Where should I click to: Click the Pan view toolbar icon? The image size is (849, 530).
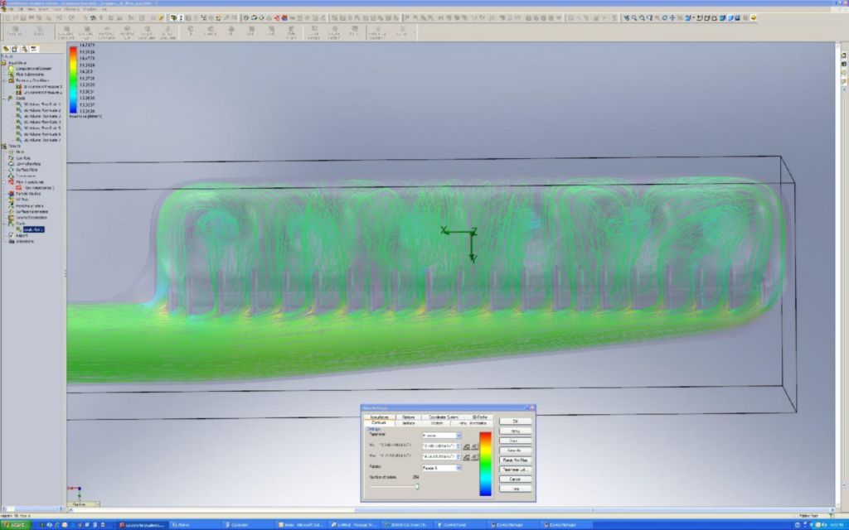[673, 17]
